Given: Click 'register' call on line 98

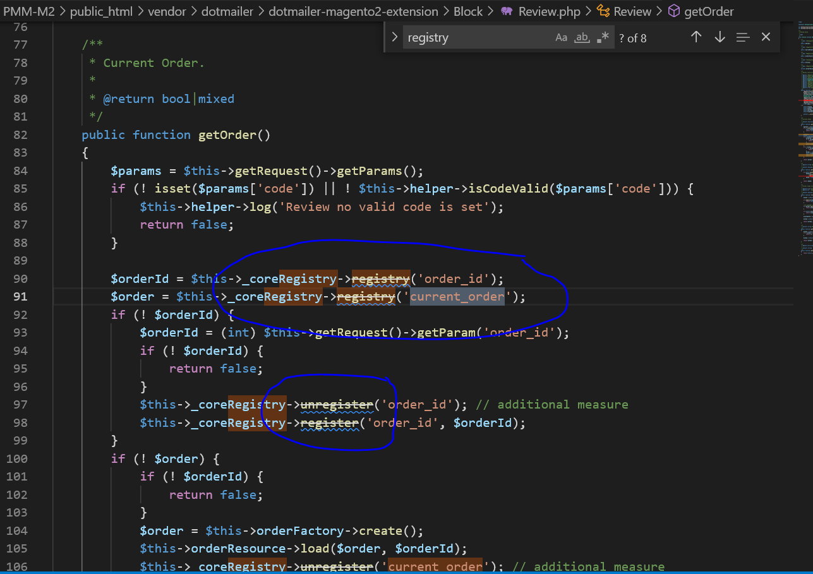Looking at the screenshot, I should (330, 422).
